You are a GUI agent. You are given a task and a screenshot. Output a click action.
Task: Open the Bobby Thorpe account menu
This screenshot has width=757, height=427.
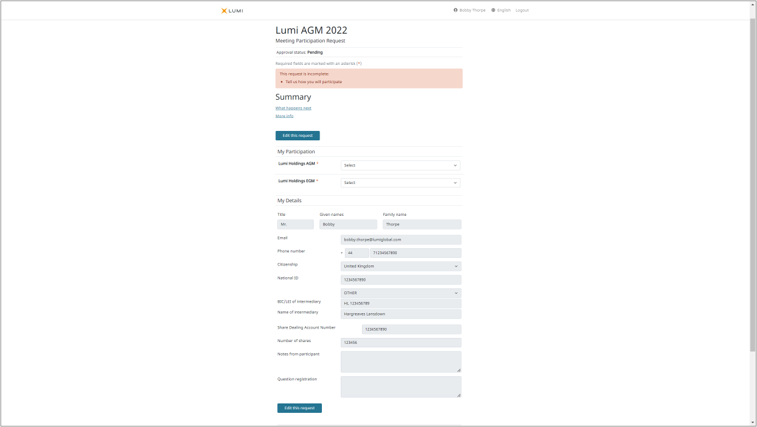click(470, 10)
